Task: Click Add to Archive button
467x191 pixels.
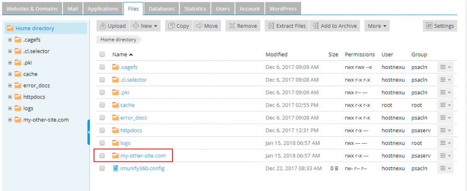Action: click(x=334, y=26)
